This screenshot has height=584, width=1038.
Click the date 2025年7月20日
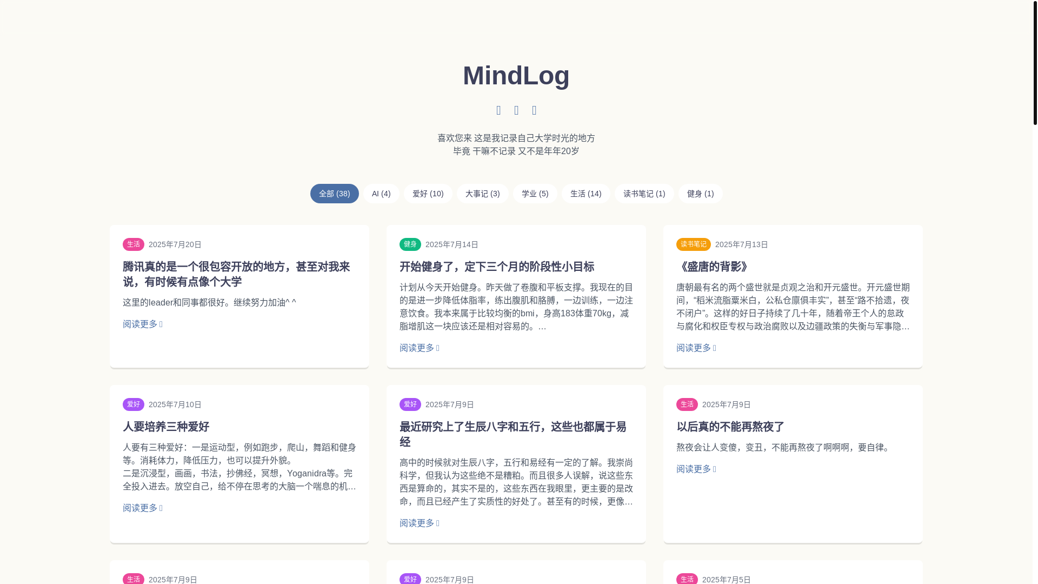175,244
